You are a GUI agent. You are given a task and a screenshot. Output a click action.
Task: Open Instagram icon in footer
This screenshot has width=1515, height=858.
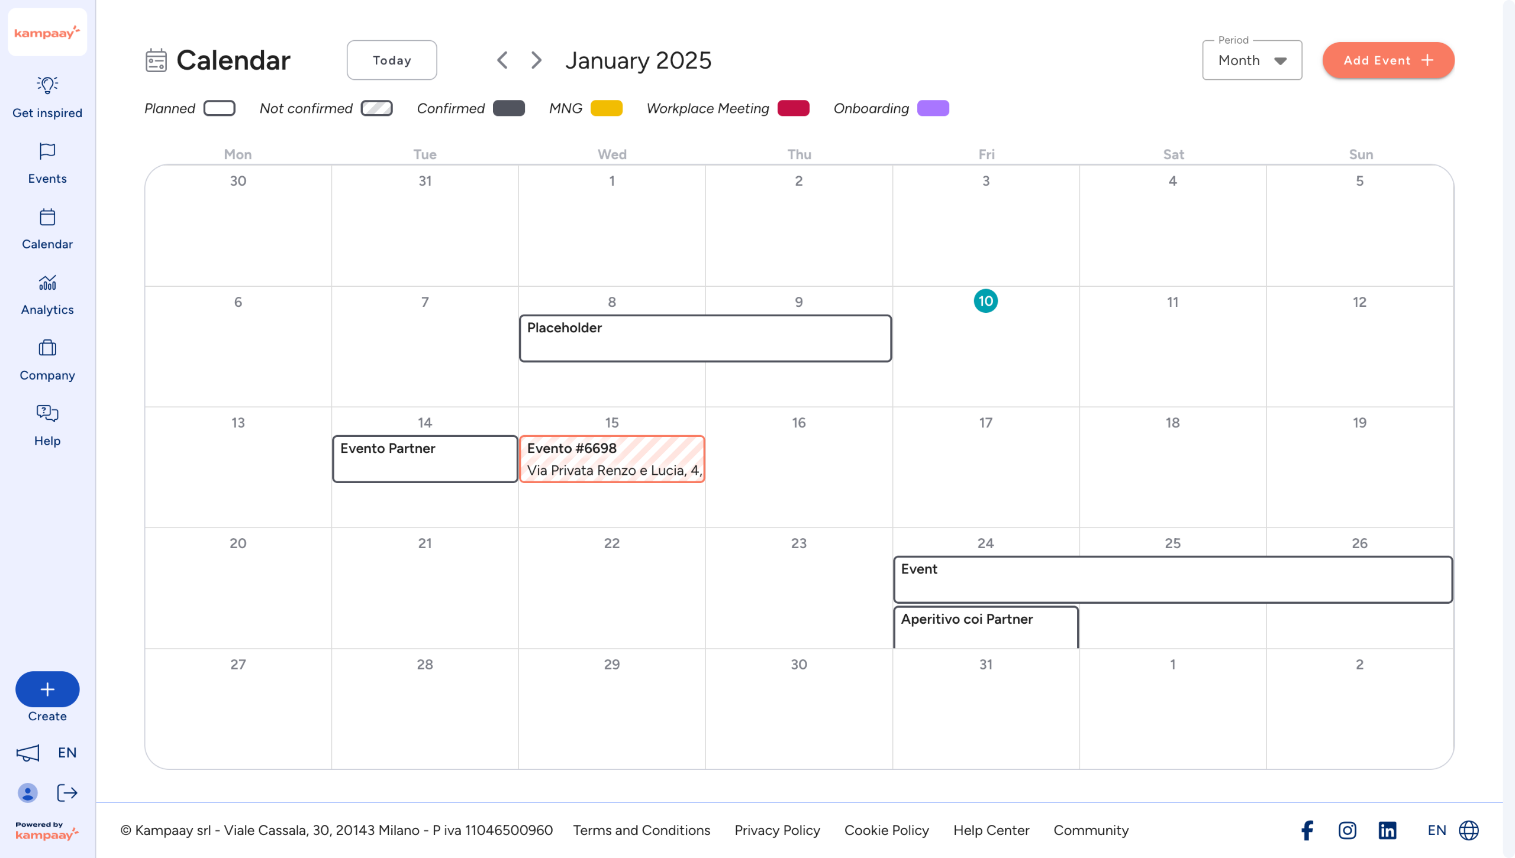tap(1347, 830)
